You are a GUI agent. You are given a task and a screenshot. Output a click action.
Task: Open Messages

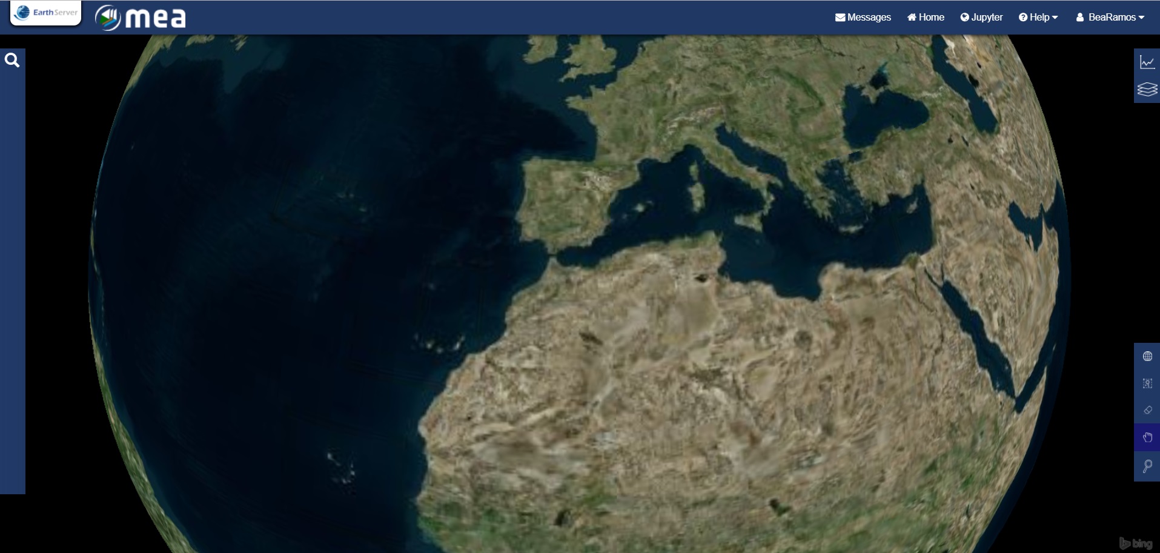click(x=863, y=17)
